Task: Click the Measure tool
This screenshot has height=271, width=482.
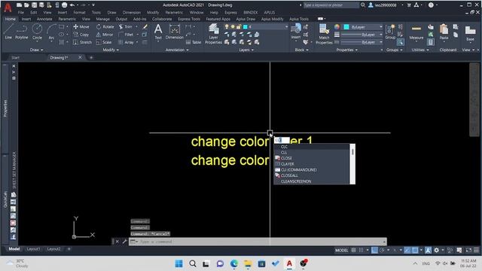Action: (416, 32)
